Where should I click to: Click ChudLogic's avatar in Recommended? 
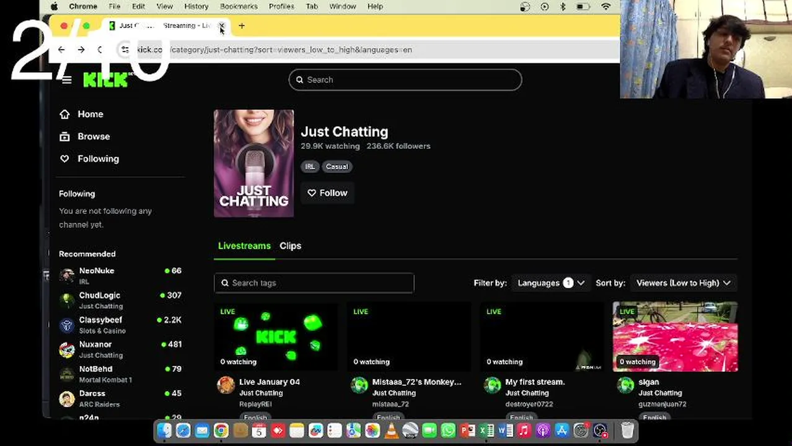(x=67, y=300)
